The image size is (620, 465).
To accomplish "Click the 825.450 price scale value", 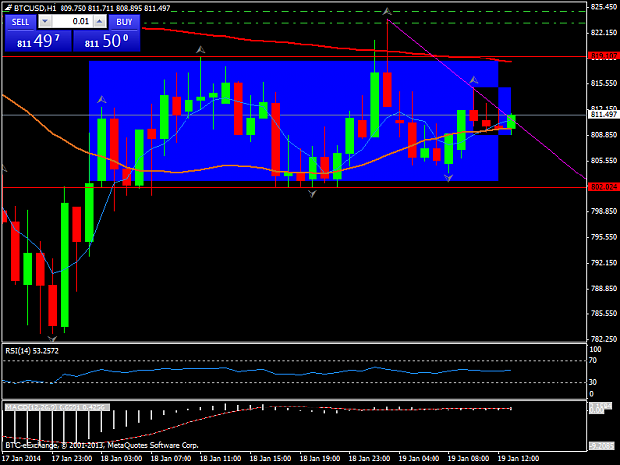I will click(604, 7).
